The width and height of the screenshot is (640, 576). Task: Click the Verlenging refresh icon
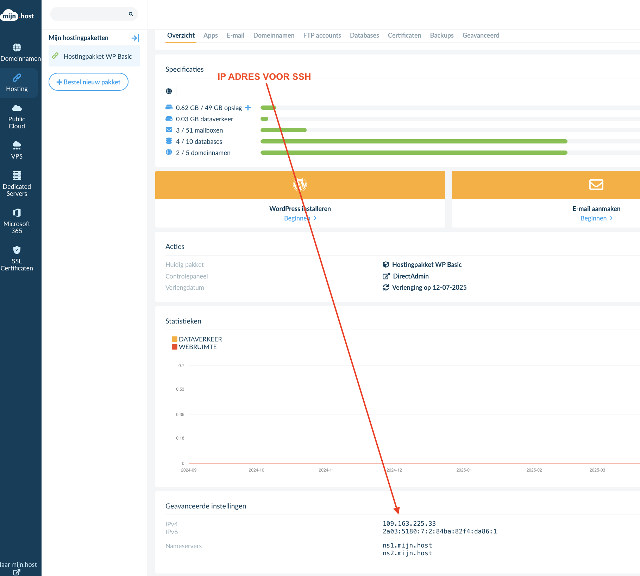pyautogui.click(x=386, y=287)
